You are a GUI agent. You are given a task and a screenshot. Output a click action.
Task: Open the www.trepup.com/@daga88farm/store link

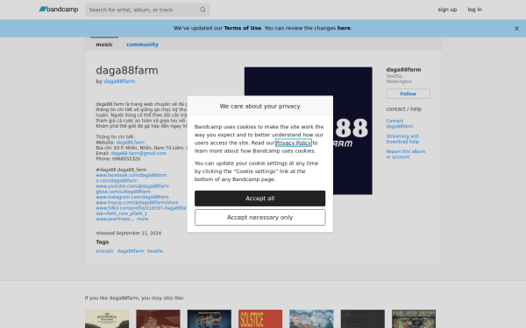click(137, 203)
